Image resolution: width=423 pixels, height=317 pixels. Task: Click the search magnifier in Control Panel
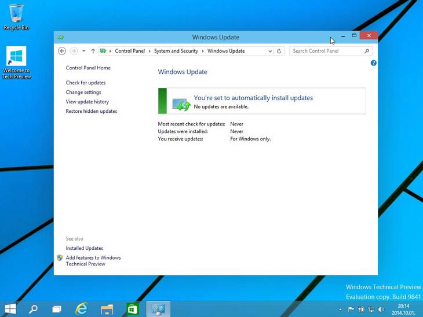pos(367,51)
